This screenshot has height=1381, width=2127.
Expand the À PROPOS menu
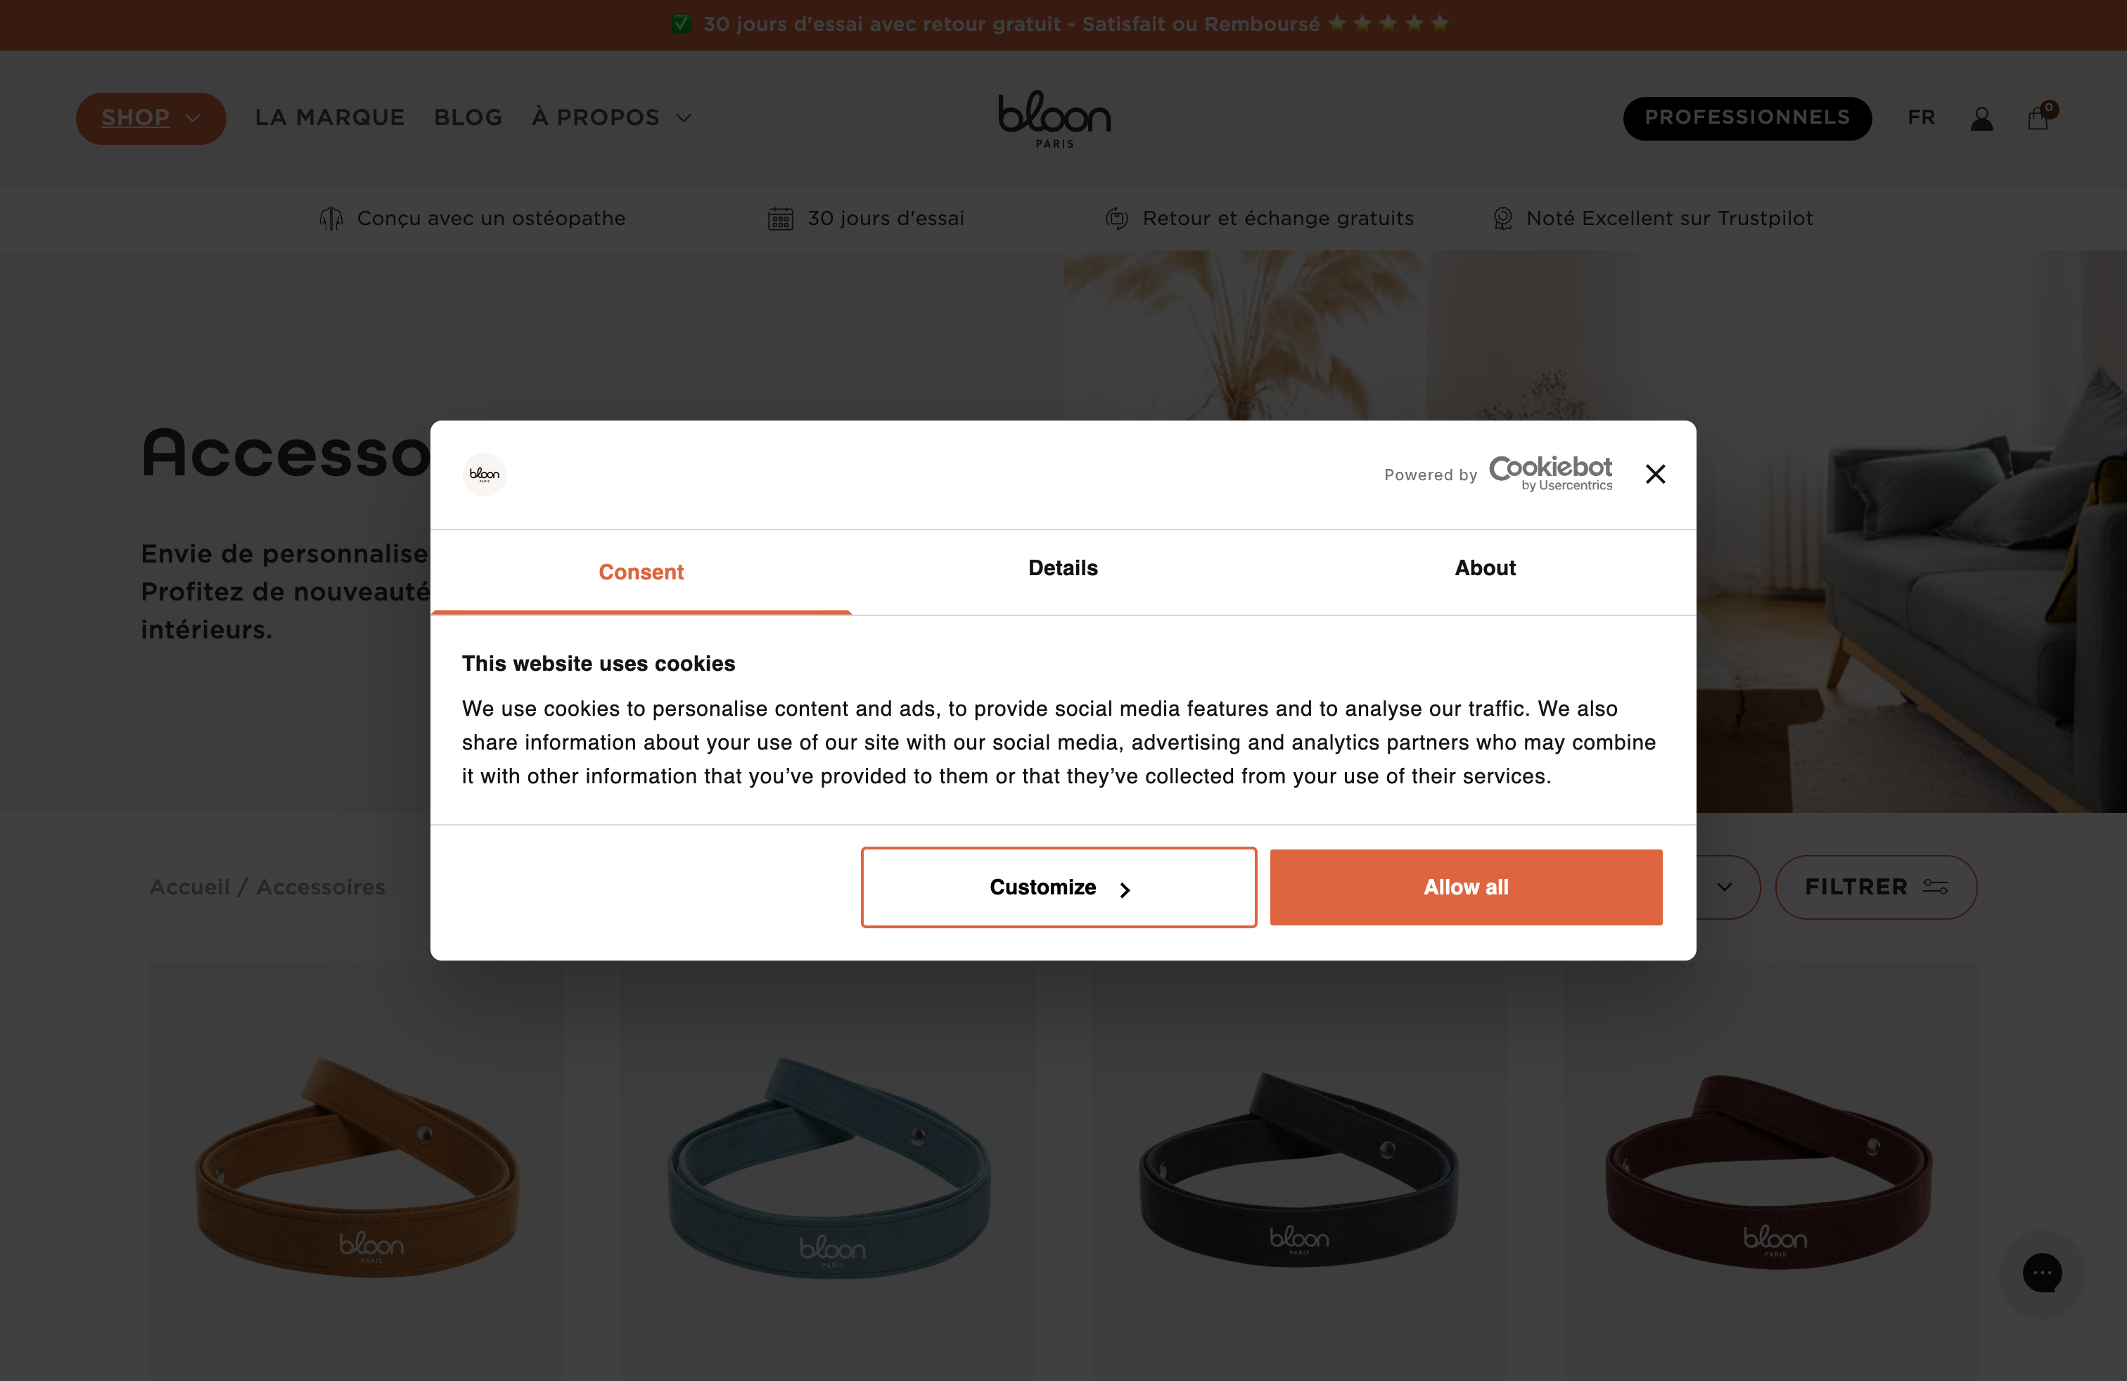coord(611,118)
